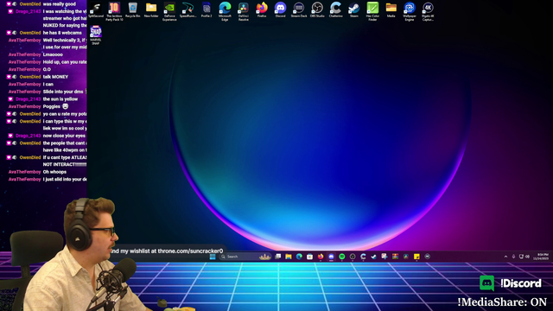Screen dimensions: 553x311
Task: Open the SpeedRunners desktop shortcut
Action: pyautogui.click(x=188, y=10)
